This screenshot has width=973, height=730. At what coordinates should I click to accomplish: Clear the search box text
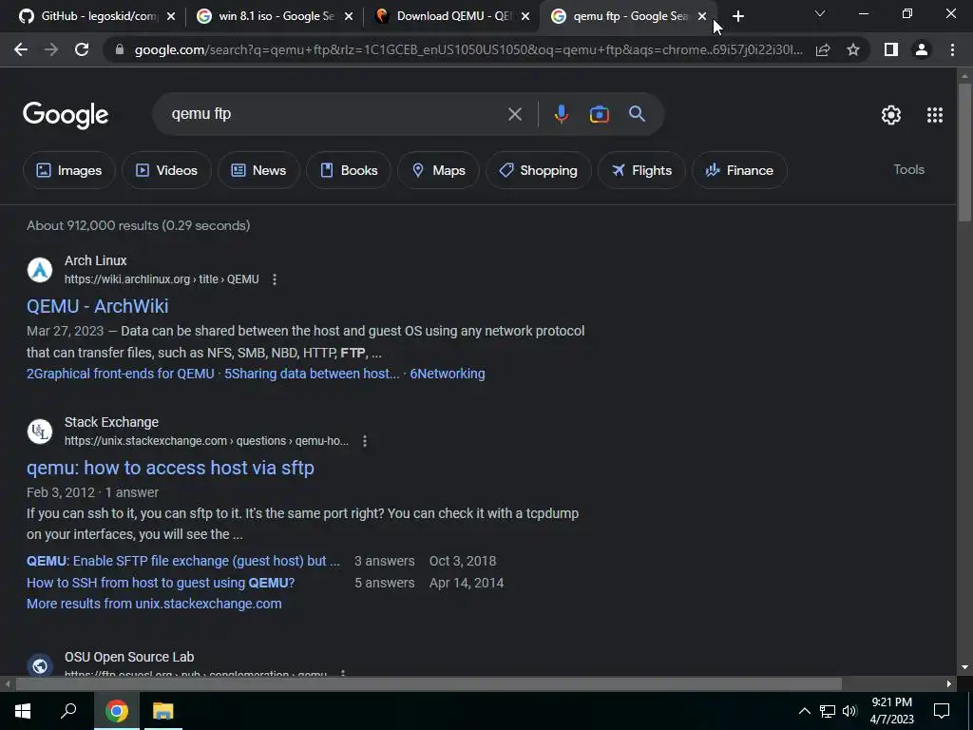tap(514, 114)
